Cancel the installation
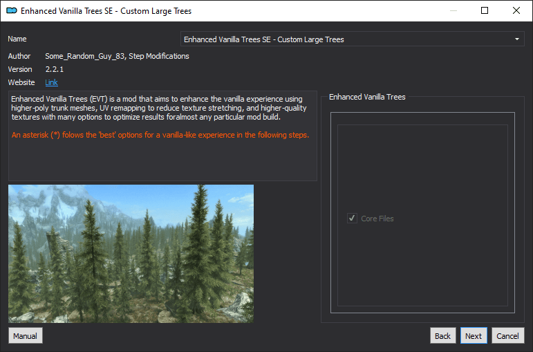 (507, 335)
